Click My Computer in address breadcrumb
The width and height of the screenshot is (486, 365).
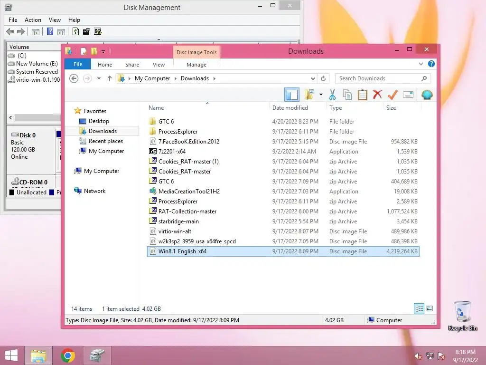[x=152, y=78]
